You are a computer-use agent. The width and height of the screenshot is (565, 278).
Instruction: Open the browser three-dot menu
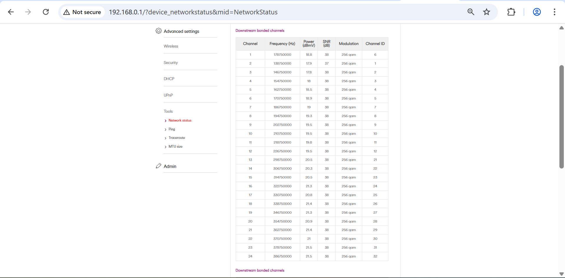click(554, 12)
